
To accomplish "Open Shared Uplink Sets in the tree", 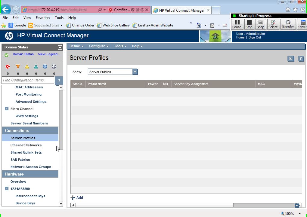I will 26,152.
